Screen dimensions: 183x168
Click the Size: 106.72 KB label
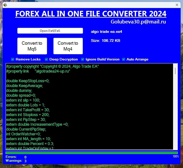coord(105,40)
